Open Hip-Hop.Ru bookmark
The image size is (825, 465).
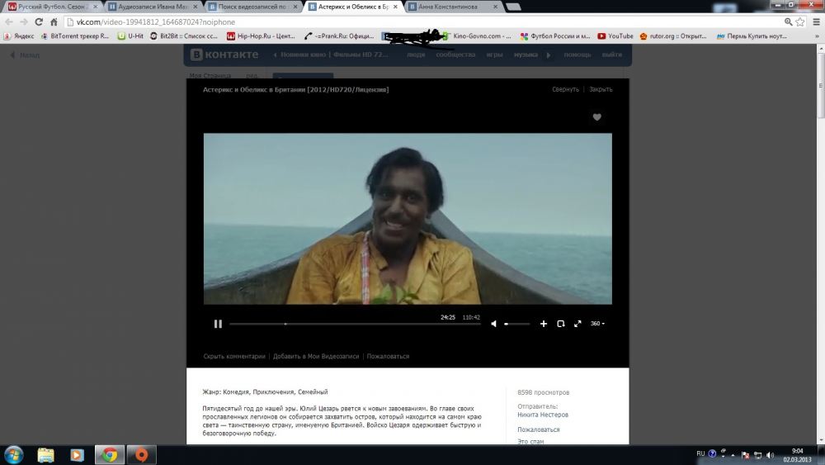(261, 36)
